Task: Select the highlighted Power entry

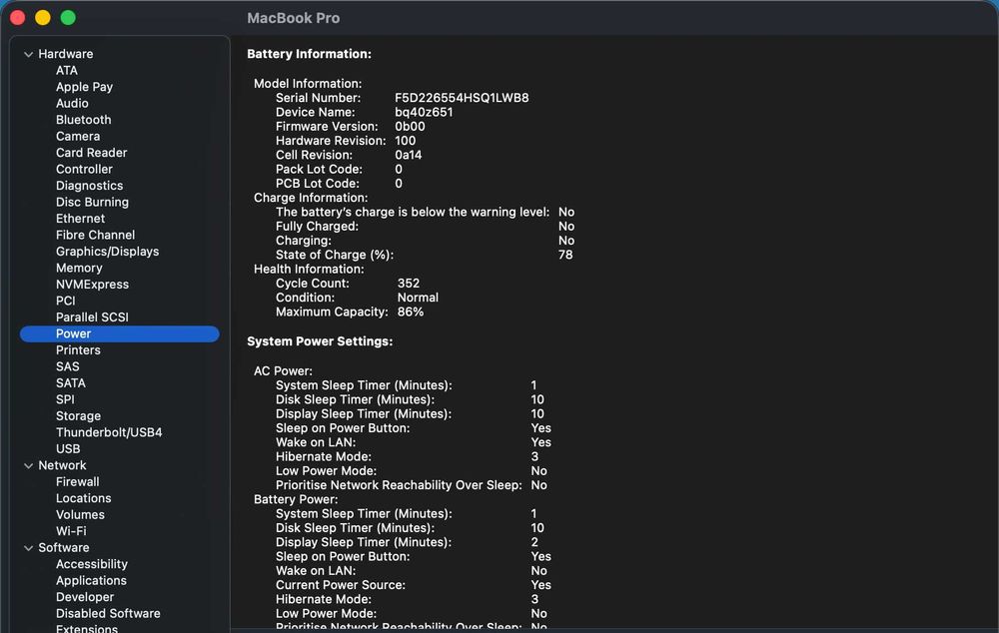Action: (120, 333)
